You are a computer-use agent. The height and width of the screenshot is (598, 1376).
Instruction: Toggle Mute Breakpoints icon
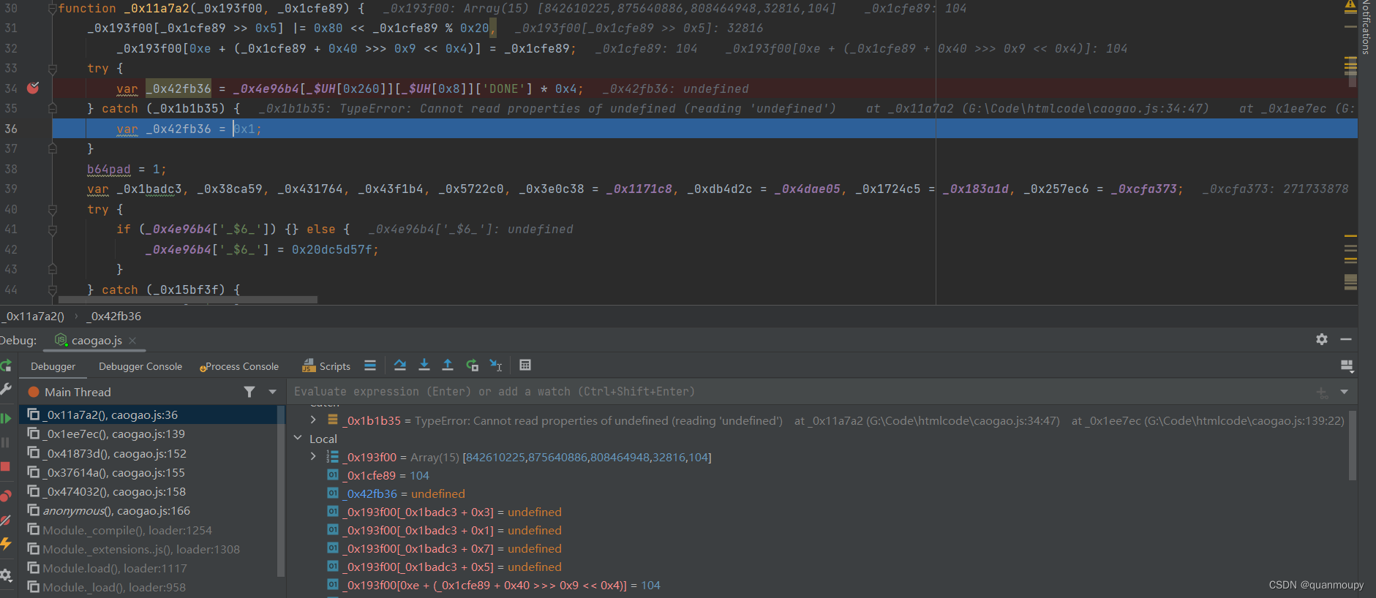(5, 521)
